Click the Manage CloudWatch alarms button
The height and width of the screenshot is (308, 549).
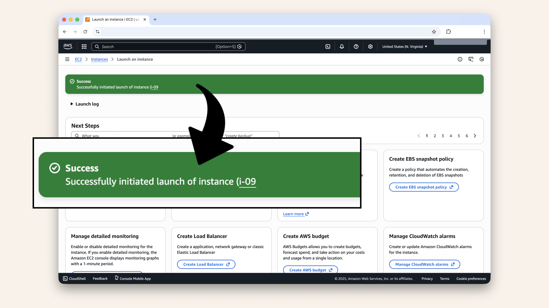424,264
